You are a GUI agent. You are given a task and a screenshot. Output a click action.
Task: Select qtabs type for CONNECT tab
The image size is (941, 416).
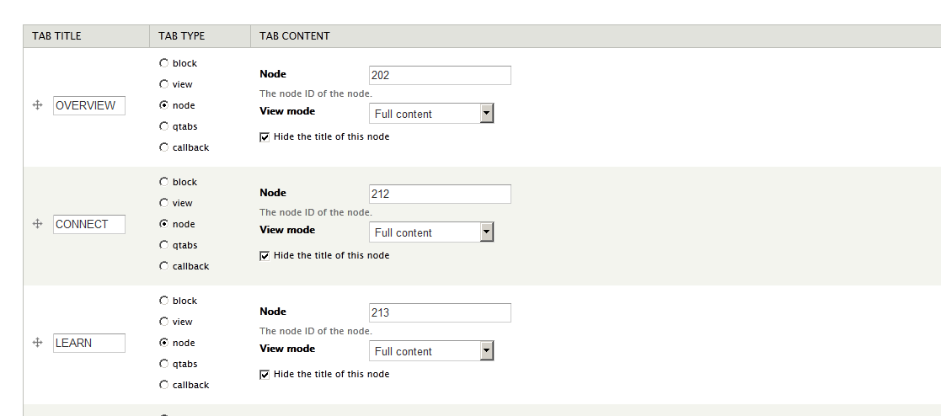[163, 245]
